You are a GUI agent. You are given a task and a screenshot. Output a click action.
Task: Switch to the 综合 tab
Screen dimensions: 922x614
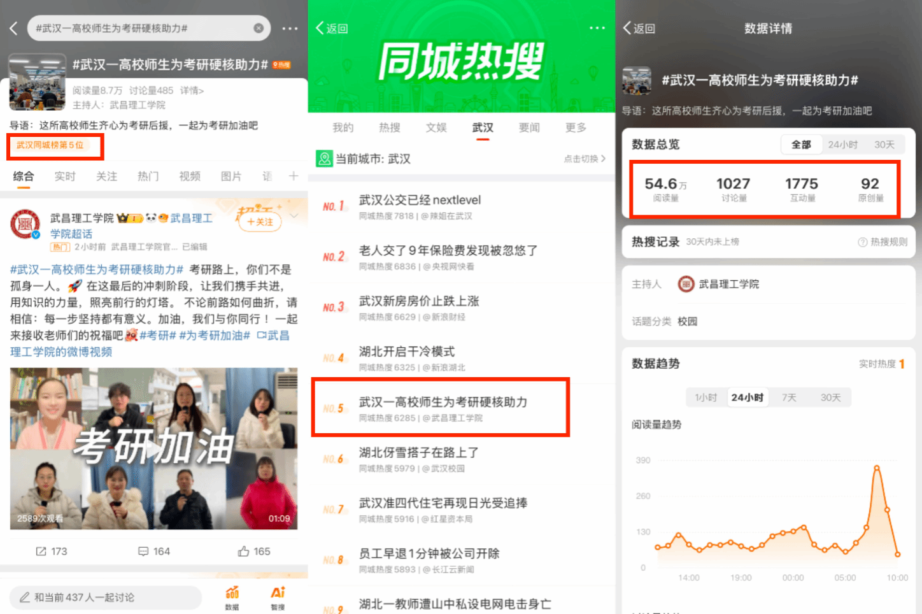[x=24, y=176]
